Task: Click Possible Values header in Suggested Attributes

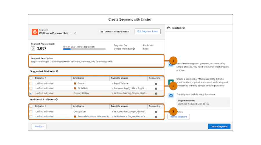Action: [x=119, y=78]
